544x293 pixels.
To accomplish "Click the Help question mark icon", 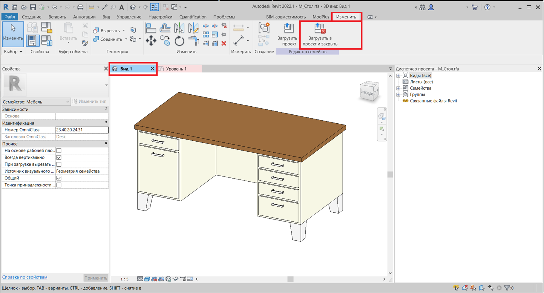I will [487, 7].
